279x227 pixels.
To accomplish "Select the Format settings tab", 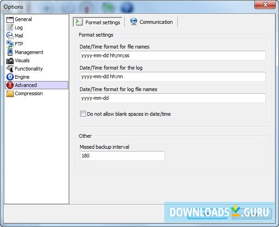I will point(97,22).
